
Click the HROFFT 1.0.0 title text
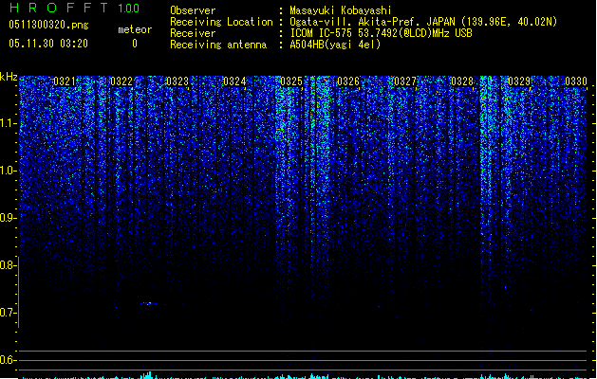(x=74, y=8)
